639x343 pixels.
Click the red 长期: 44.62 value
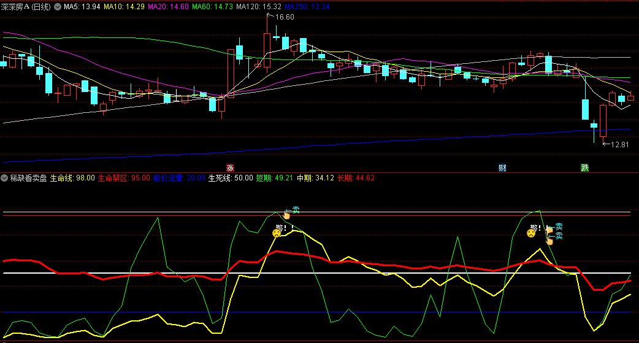coord(356,178)
